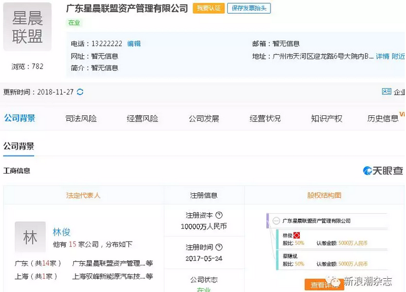Click the 林 avatar thumbnail
The height and width of the screenshot is (292, 406).
click(x=30, y=237)
